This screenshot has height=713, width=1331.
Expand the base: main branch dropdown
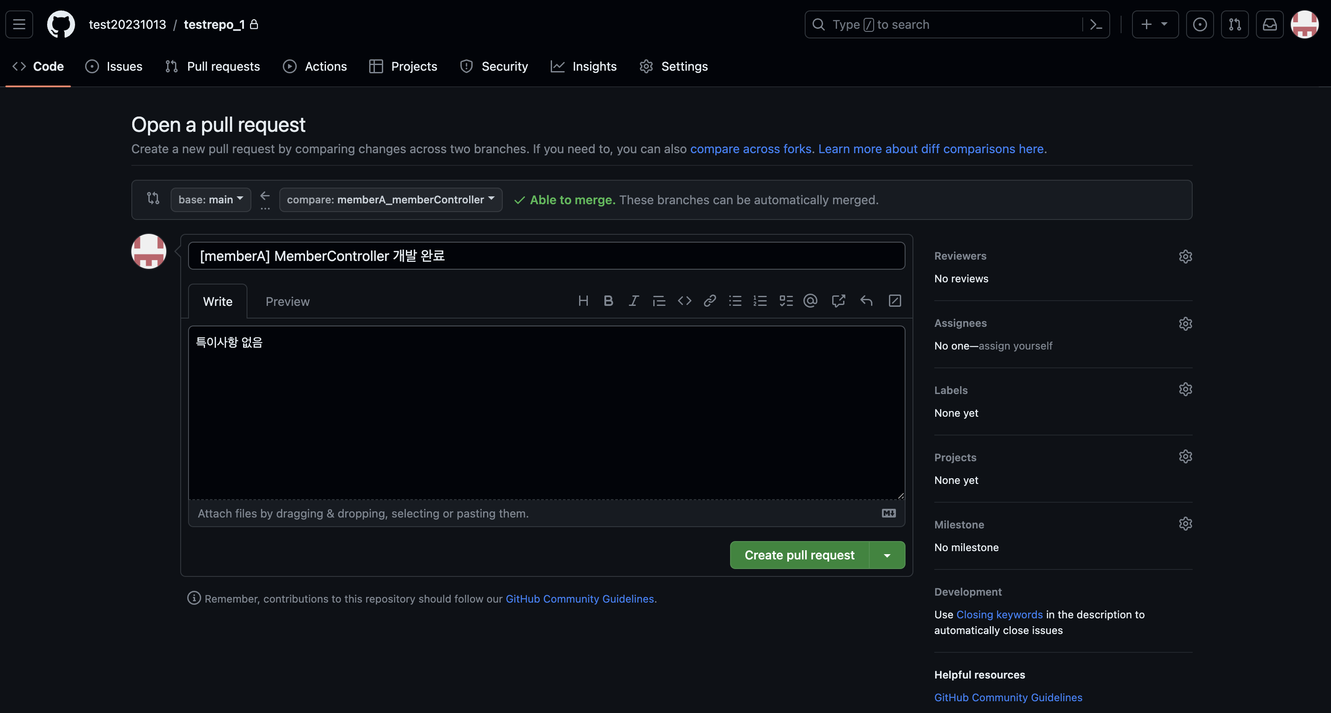211,199
